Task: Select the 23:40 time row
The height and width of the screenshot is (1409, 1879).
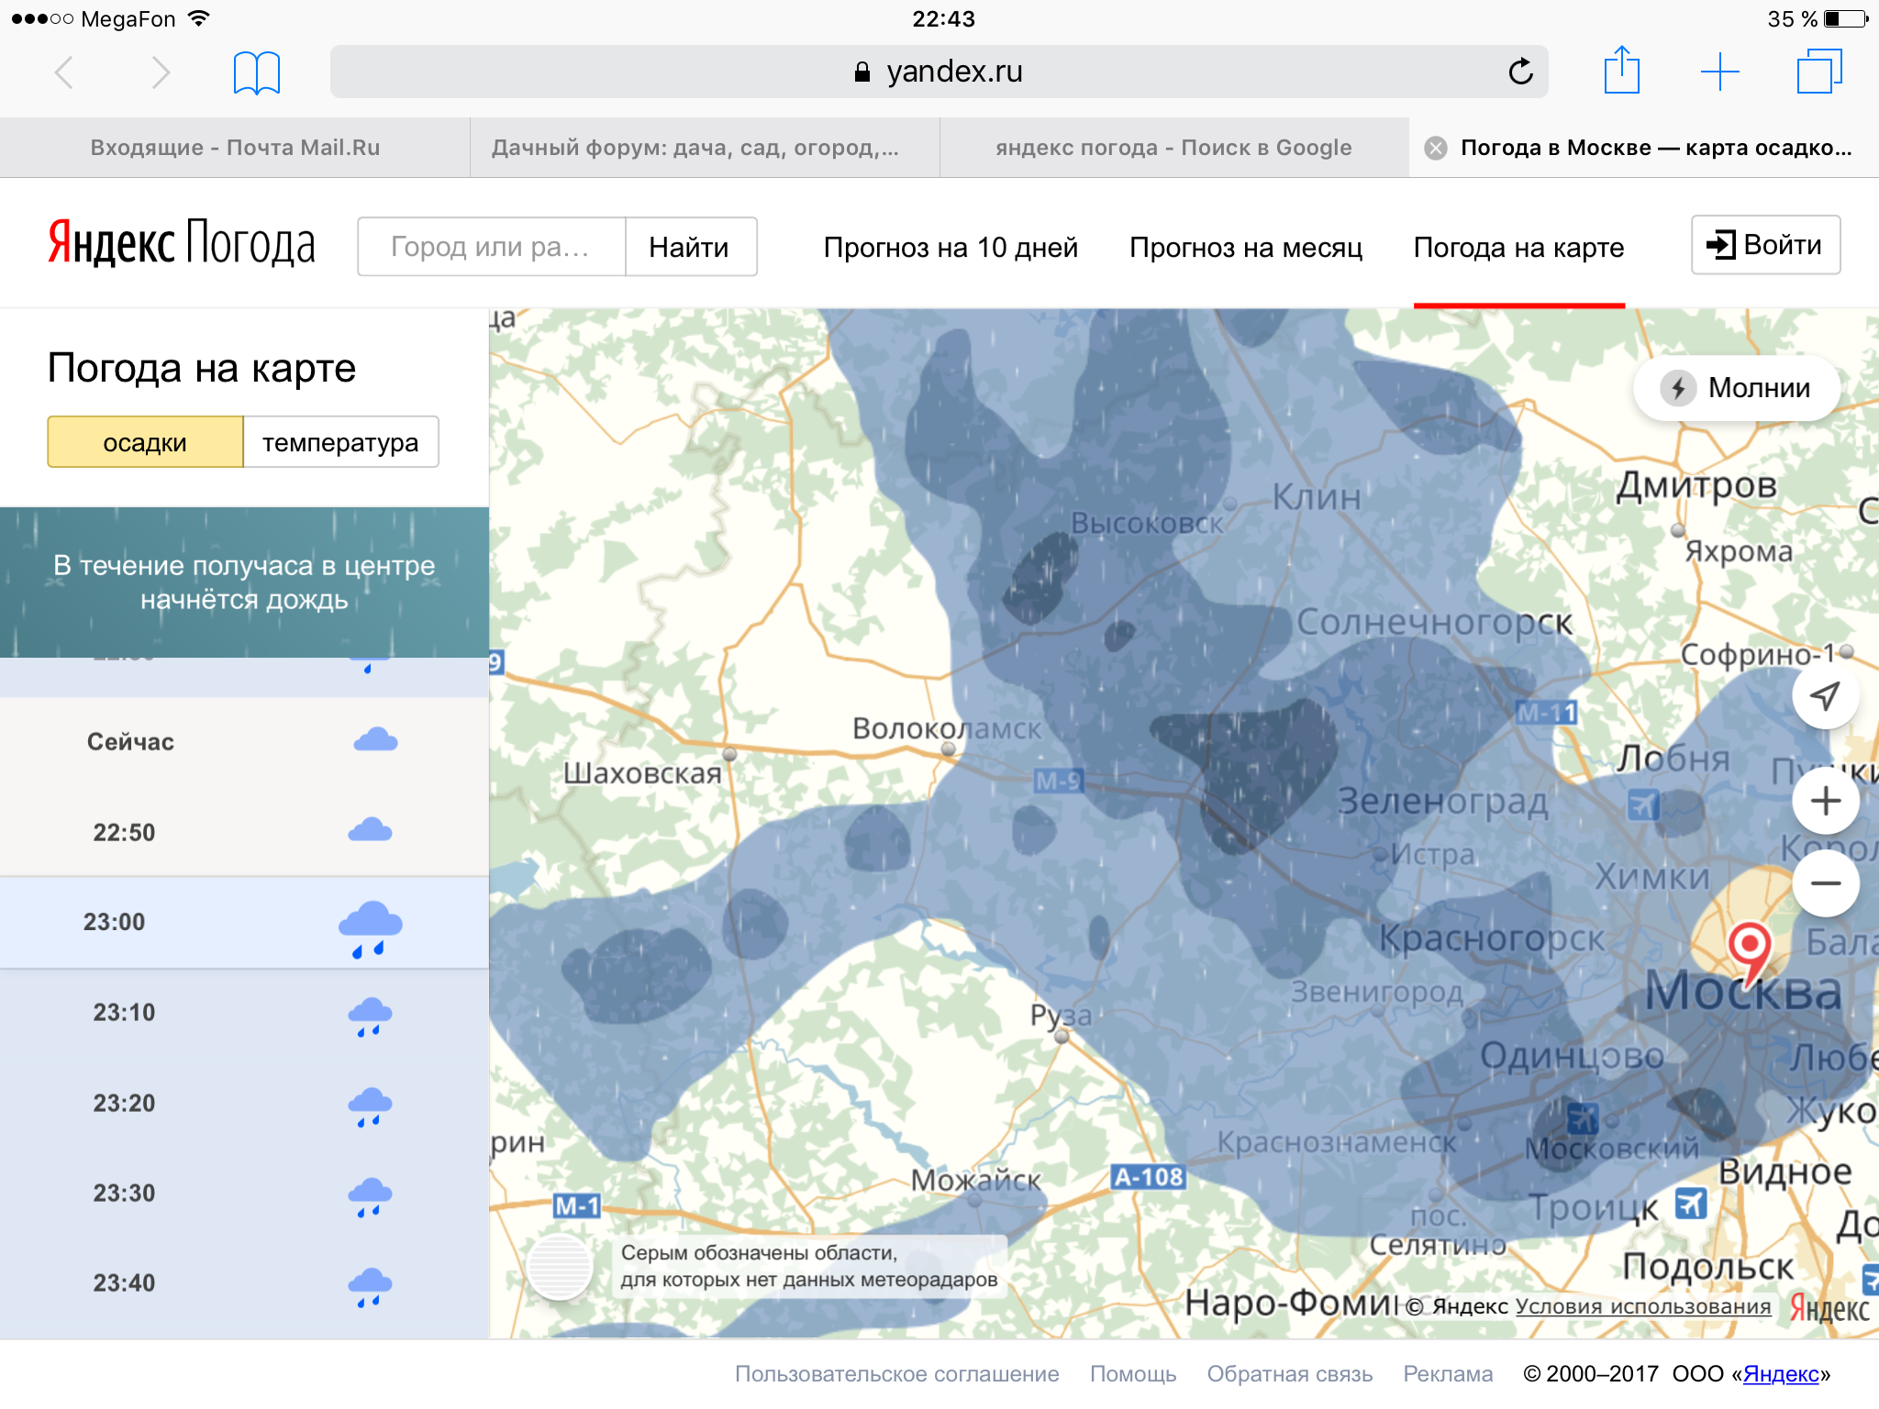Action: click(244, 1283)
